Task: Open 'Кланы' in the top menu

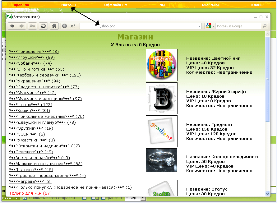Action: (x=257, y=5)
